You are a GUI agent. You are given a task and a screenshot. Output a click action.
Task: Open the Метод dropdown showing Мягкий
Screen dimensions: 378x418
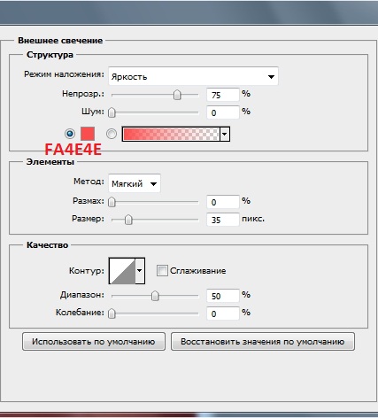pos(135,183)
